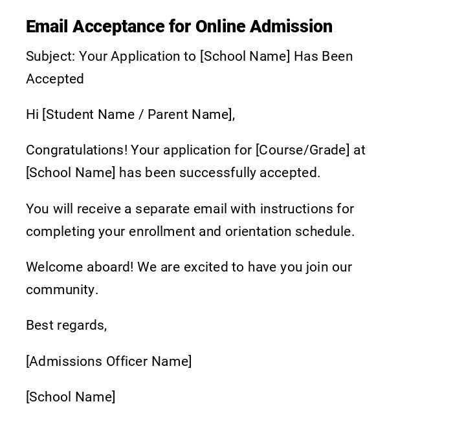Click the final [School Name] signature line
The image size is (453, 437).
click(71, 397)
